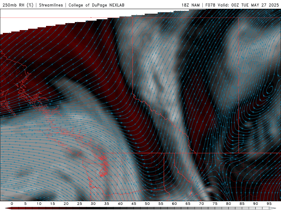The image size is (281, 210).
Task: Click the colorbar label "40"
Action: [x=120, y=204]
